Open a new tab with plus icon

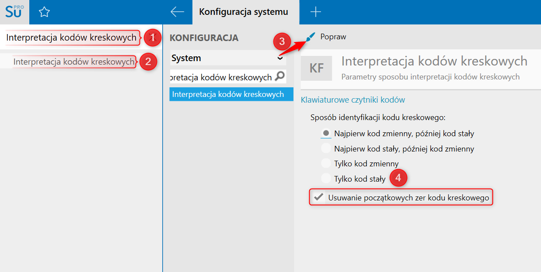point(315,12)
